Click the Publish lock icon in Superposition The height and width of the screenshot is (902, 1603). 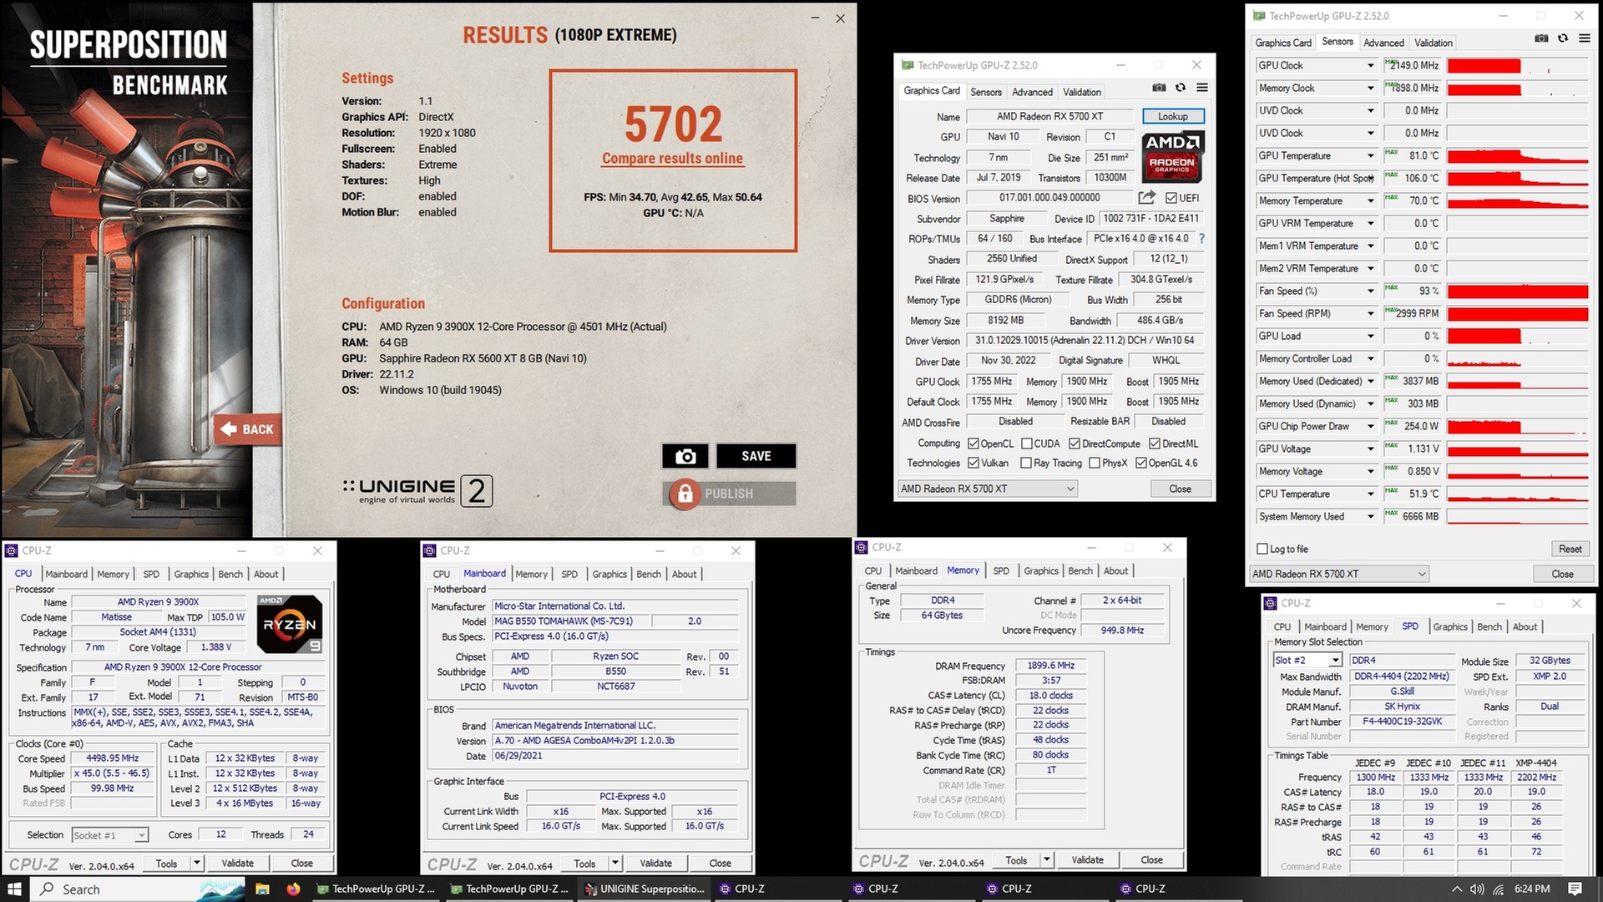[x=685, y=494]
